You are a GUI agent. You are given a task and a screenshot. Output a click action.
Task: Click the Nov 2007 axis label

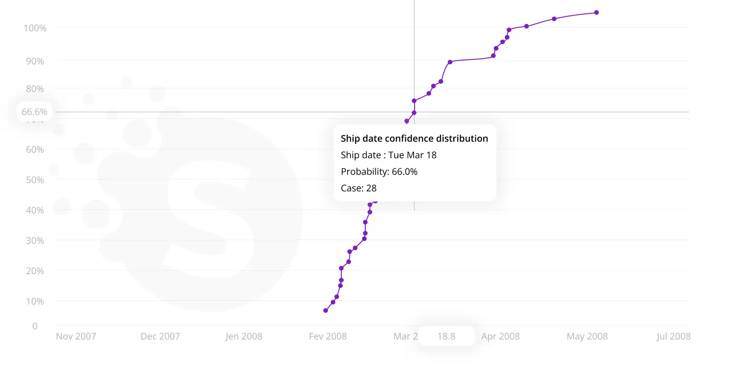(76, 336)
